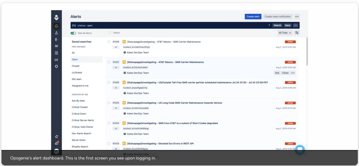359x166 pixels.
Task: Acknowledge alert #1347 with the Ack button
Action: [x=277, y=73]
